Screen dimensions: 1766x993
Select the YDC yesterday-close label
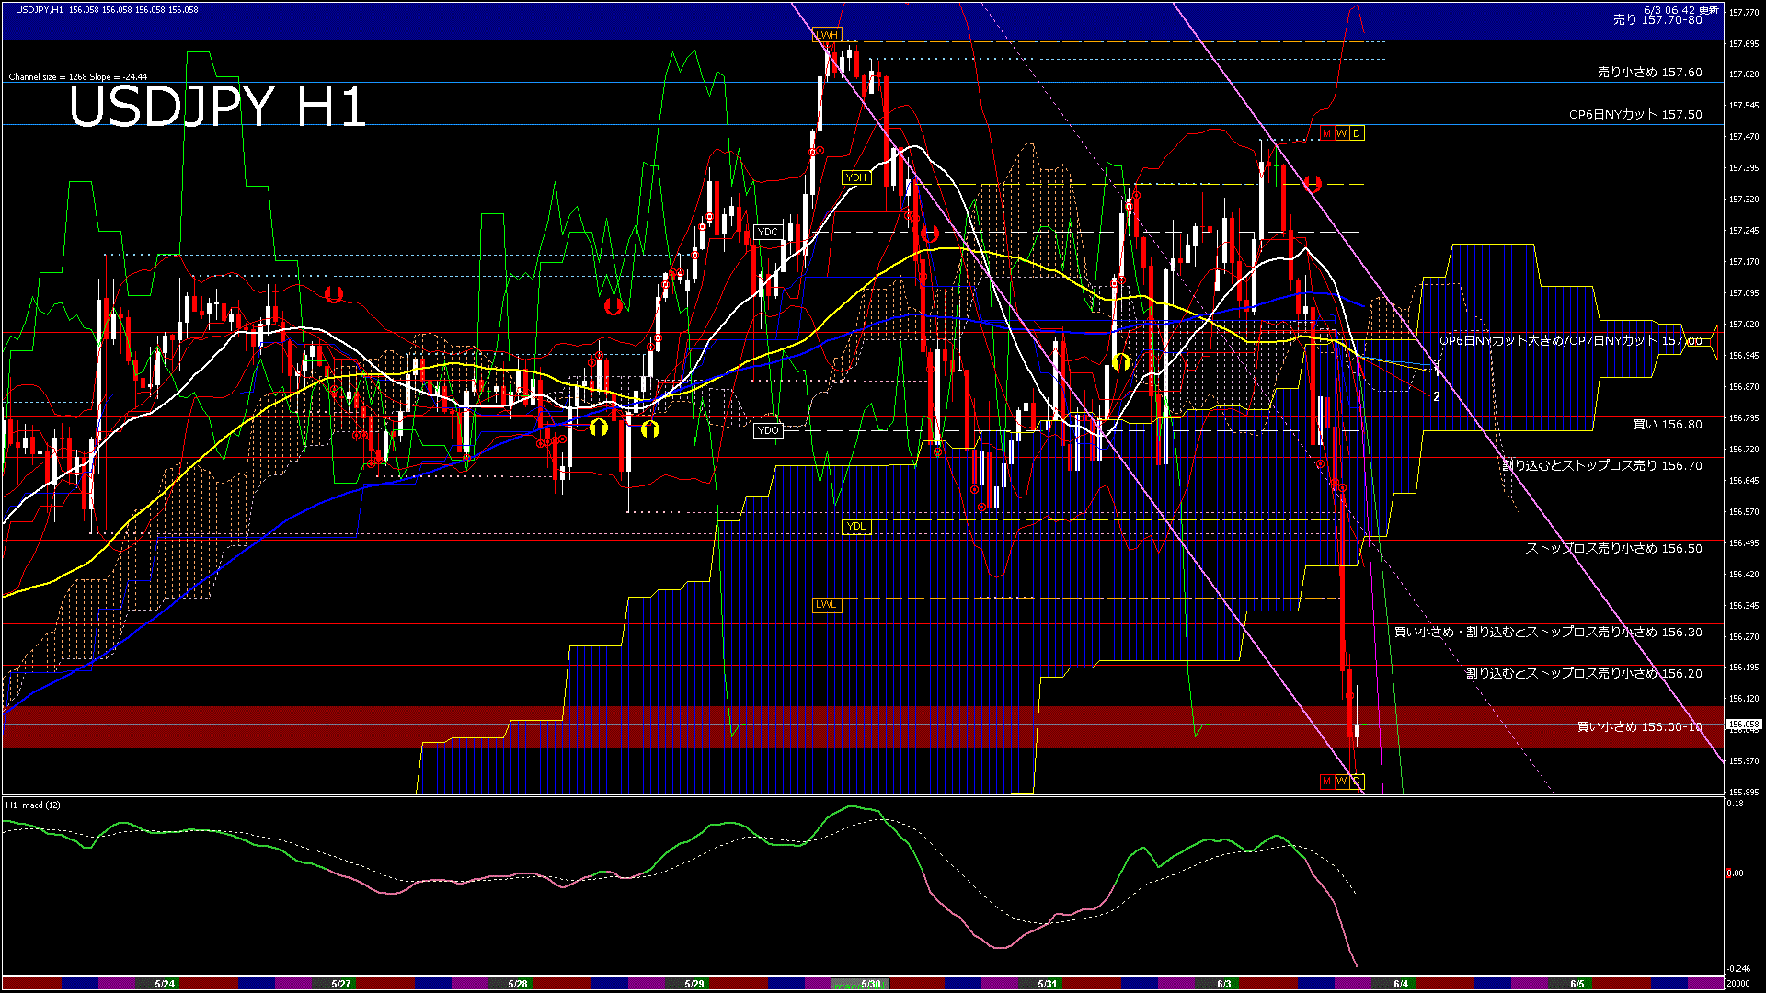point(768,232)
